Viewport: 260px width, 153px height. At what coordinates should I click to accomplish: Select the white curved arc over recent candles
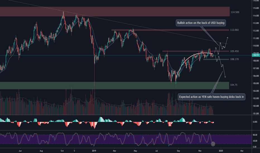point(195,63)
